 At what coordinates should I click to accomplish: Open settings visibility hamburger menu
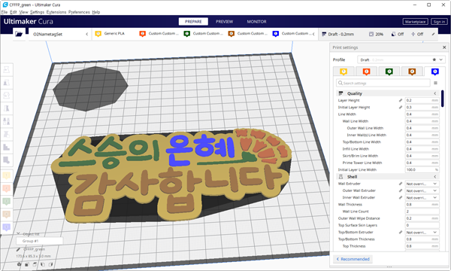435,83
